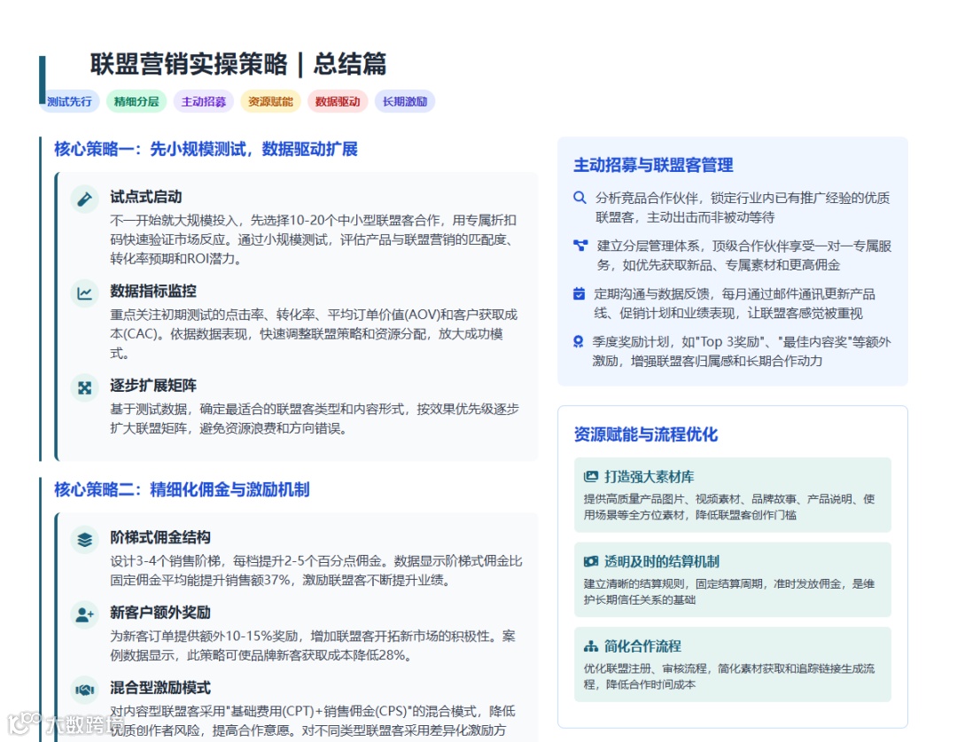
Task: Click the 混合型激励模式 subheading
Action: (x=160, y=688)
